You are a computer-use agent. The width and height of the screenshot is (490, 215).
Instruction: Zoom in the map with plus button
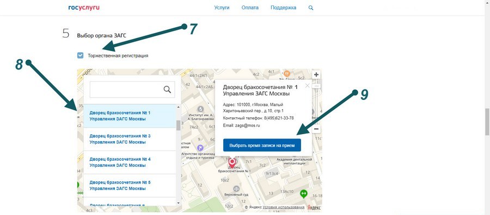tap(316, 75)
